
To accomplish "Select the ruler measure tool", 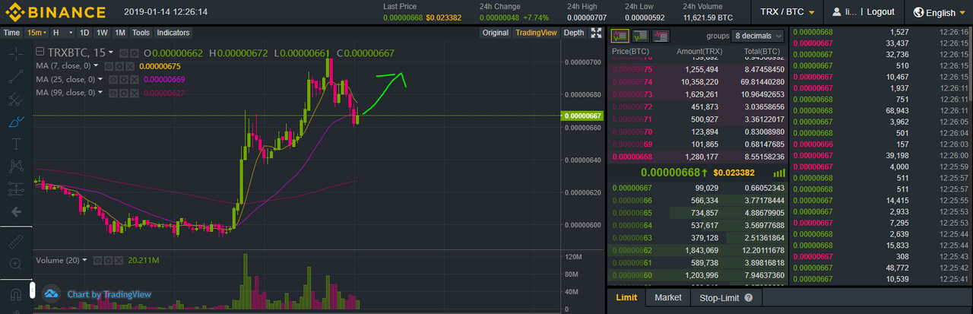I will (x=15, y=241).
